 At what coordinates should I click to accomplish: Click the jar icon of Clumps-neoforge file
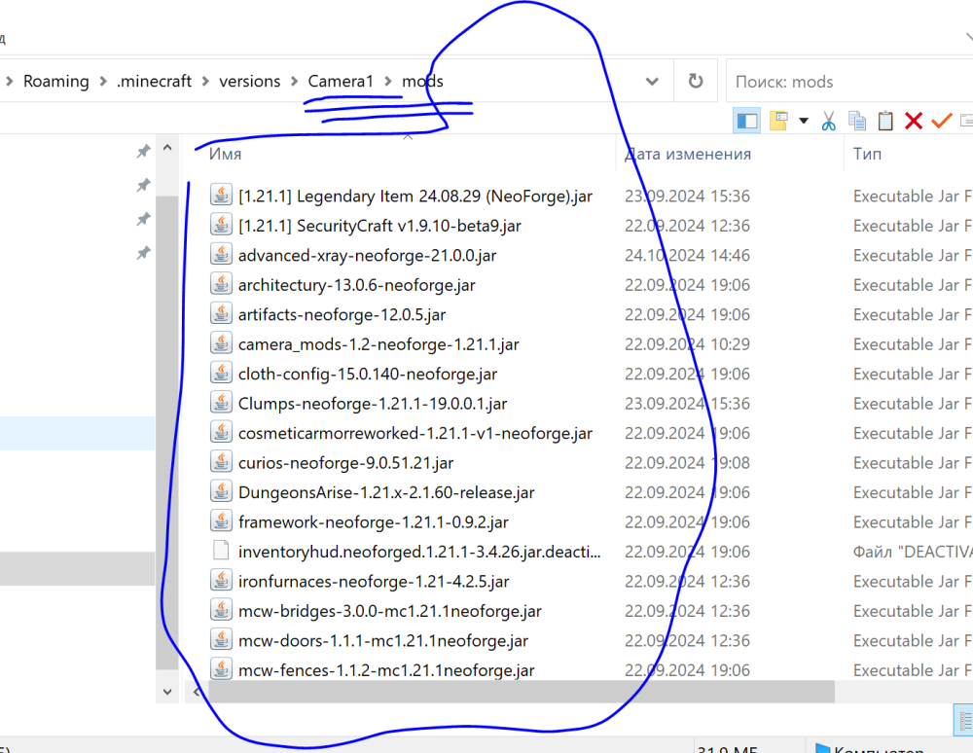(x=221, y=403)
